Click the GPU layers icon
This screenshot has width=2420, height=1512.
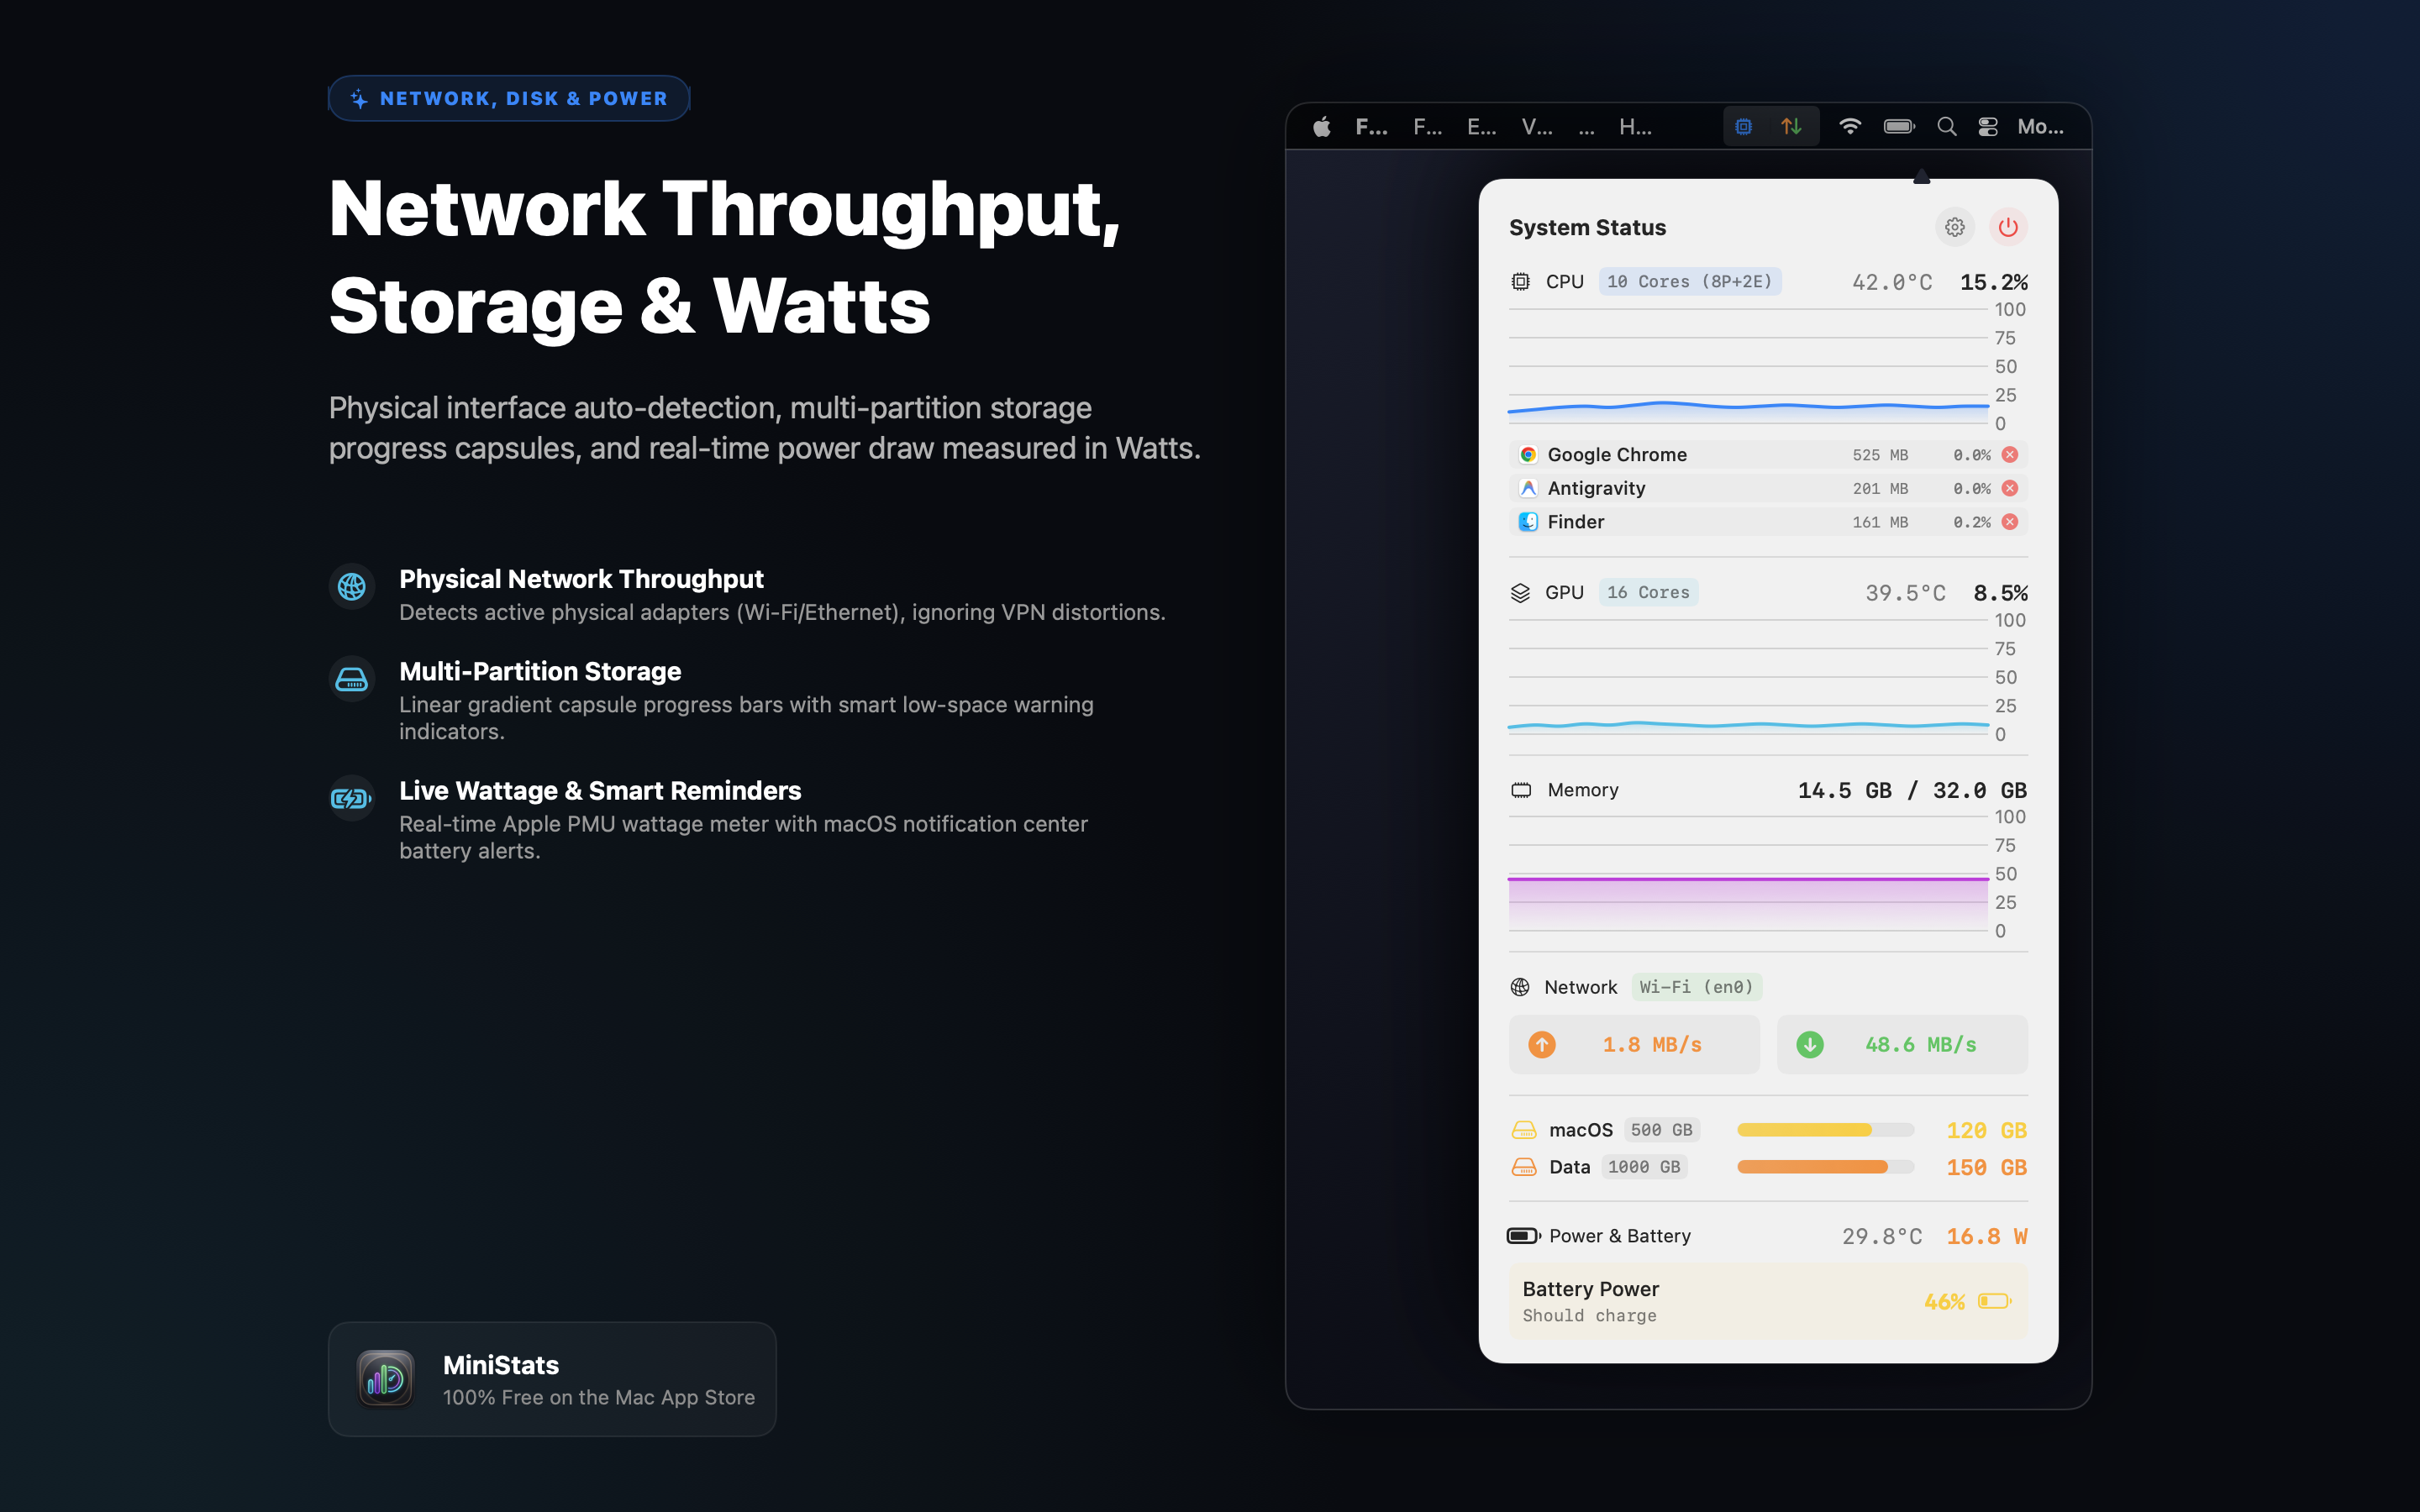(1520, 593)
